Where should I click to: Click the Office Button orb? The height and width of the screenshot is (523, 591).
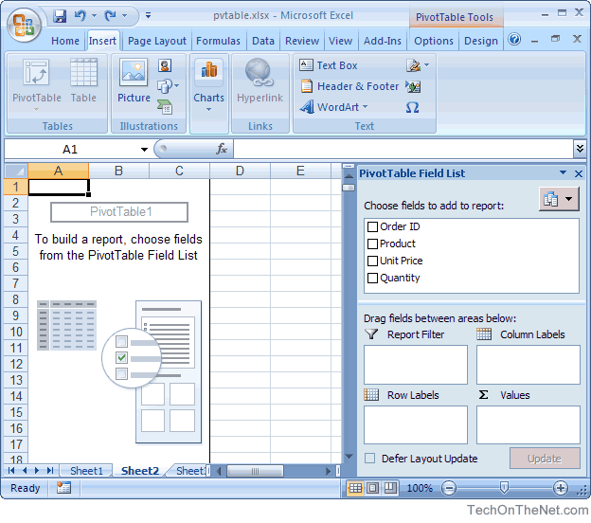[x=24, y=25]
